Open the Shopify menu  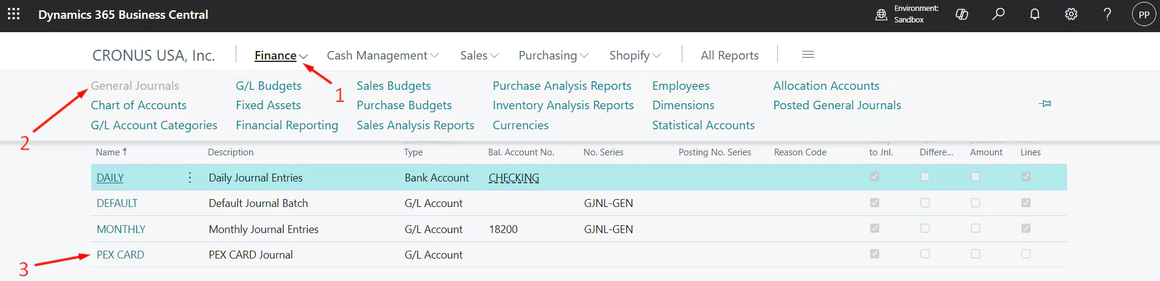click(630, 55)
